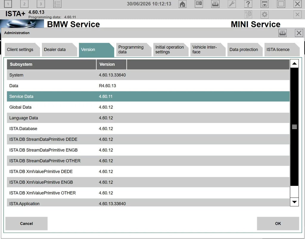
Task: Open the ISTA licence tab
Action: coord(282,50)
